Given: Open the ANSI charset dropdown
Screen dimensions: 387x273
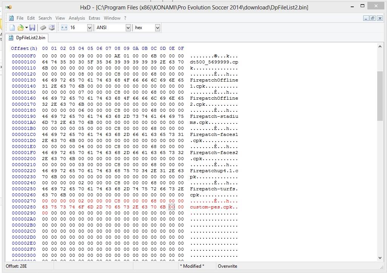Looking at the screenshot, I should [x=128, y=28].
